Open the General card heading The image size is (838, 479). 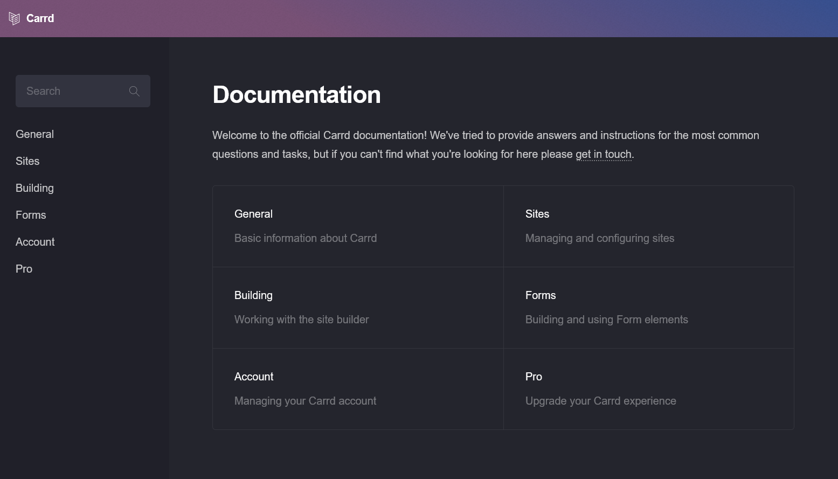point(253,214)
